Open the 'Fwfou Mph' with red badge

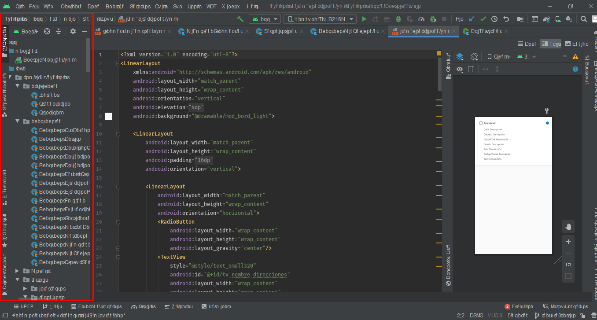point(519,306)
